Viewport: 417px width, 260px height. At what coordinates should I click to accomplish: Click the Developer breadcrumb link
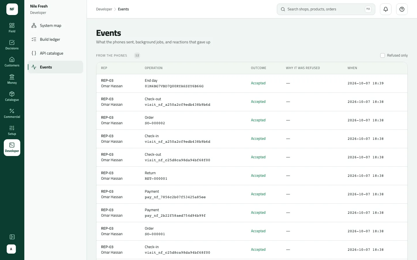click(104, 9)
